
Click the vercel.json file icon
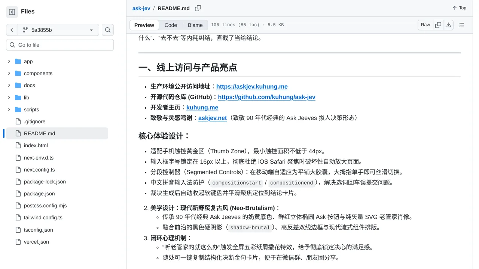click(x=18, y=242)
